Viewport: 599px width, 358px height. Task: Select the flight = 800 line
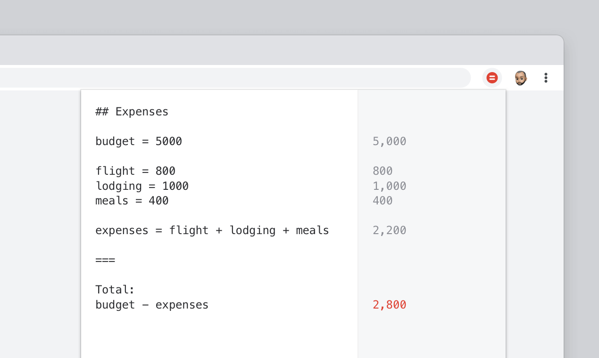click(135, 171)
